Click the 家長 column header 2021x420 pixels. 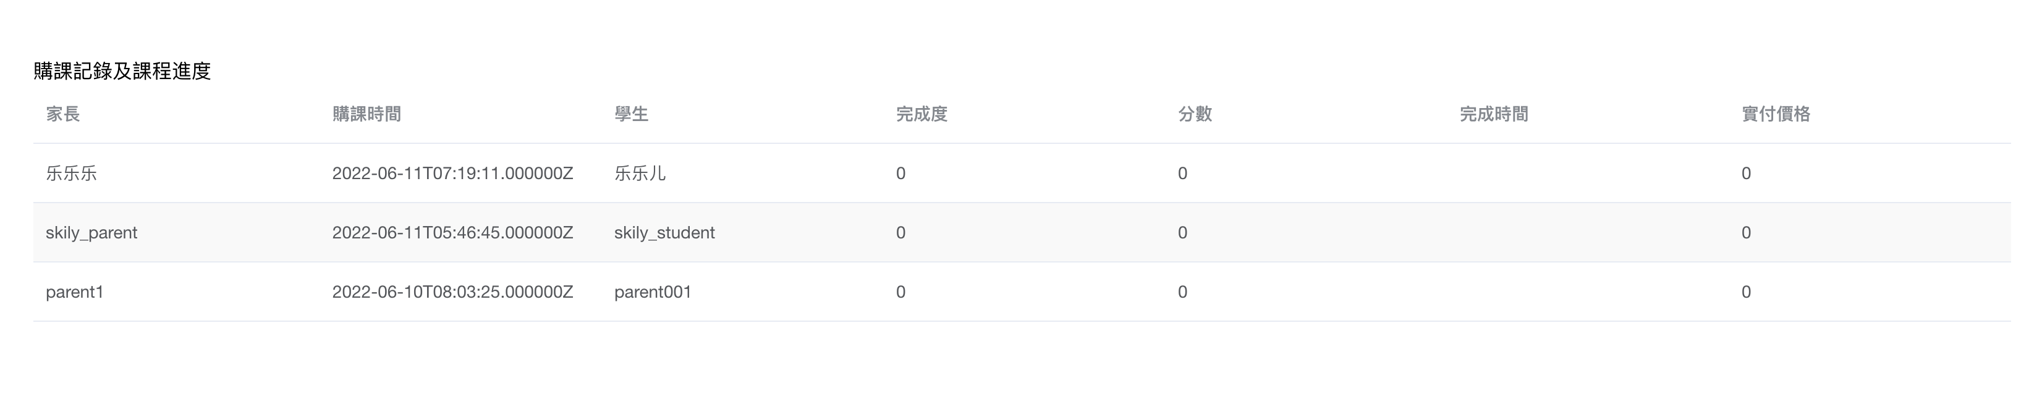[x=63, y=114]
